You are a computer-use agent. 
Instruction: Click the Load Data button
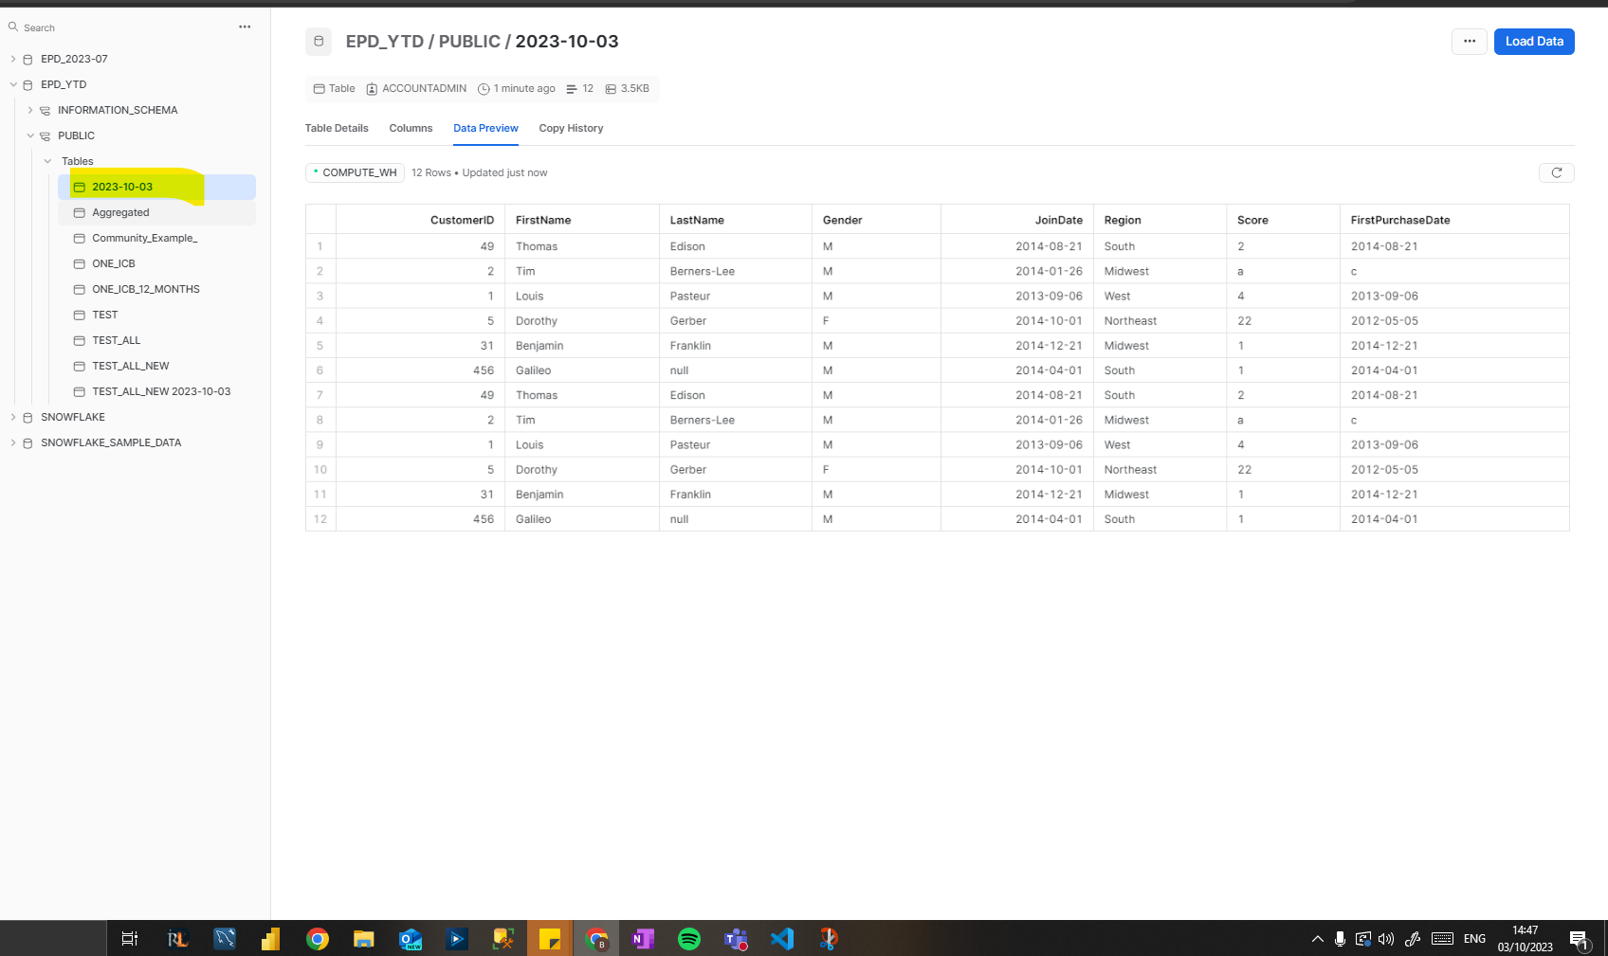click(1533, 41)
